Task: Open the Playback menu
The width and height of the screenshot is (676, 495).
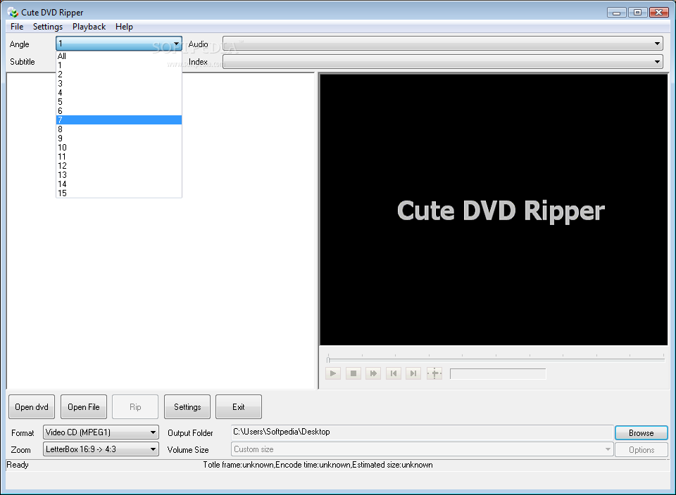Action: pyautogui.click(x=89, y=27)
